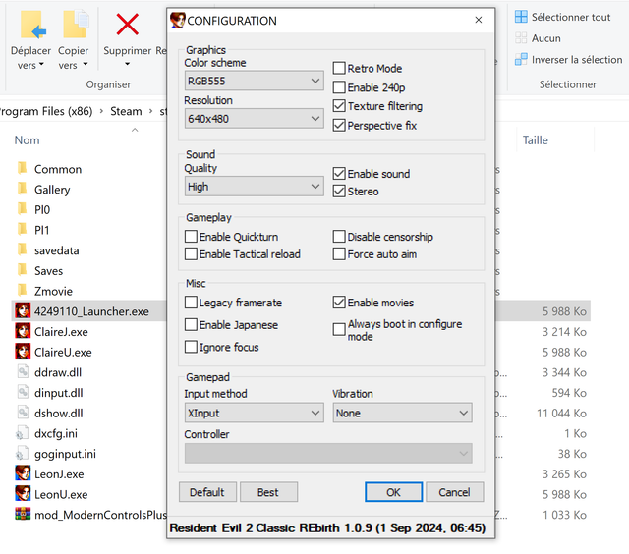
Task: Click the ddraw.dll file icon
Action: tap(23, 372)
